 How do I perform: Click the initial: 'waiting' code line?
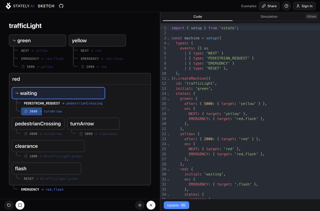coord(205,175)
